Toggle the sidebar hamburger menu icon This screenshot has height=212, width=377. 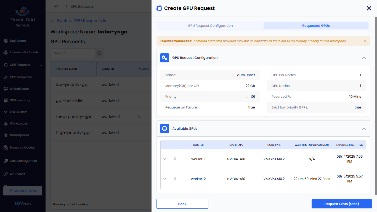tap(56, 7)
